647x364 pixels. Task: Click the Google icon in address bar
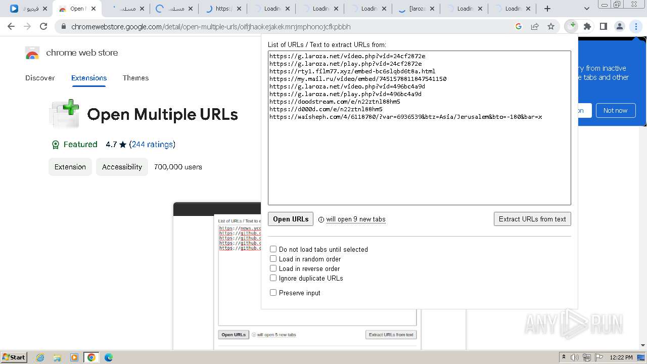tap(518, 26)
